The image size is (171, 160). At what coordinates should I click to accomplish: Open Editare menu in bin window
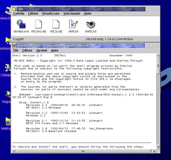coord(33,13)
